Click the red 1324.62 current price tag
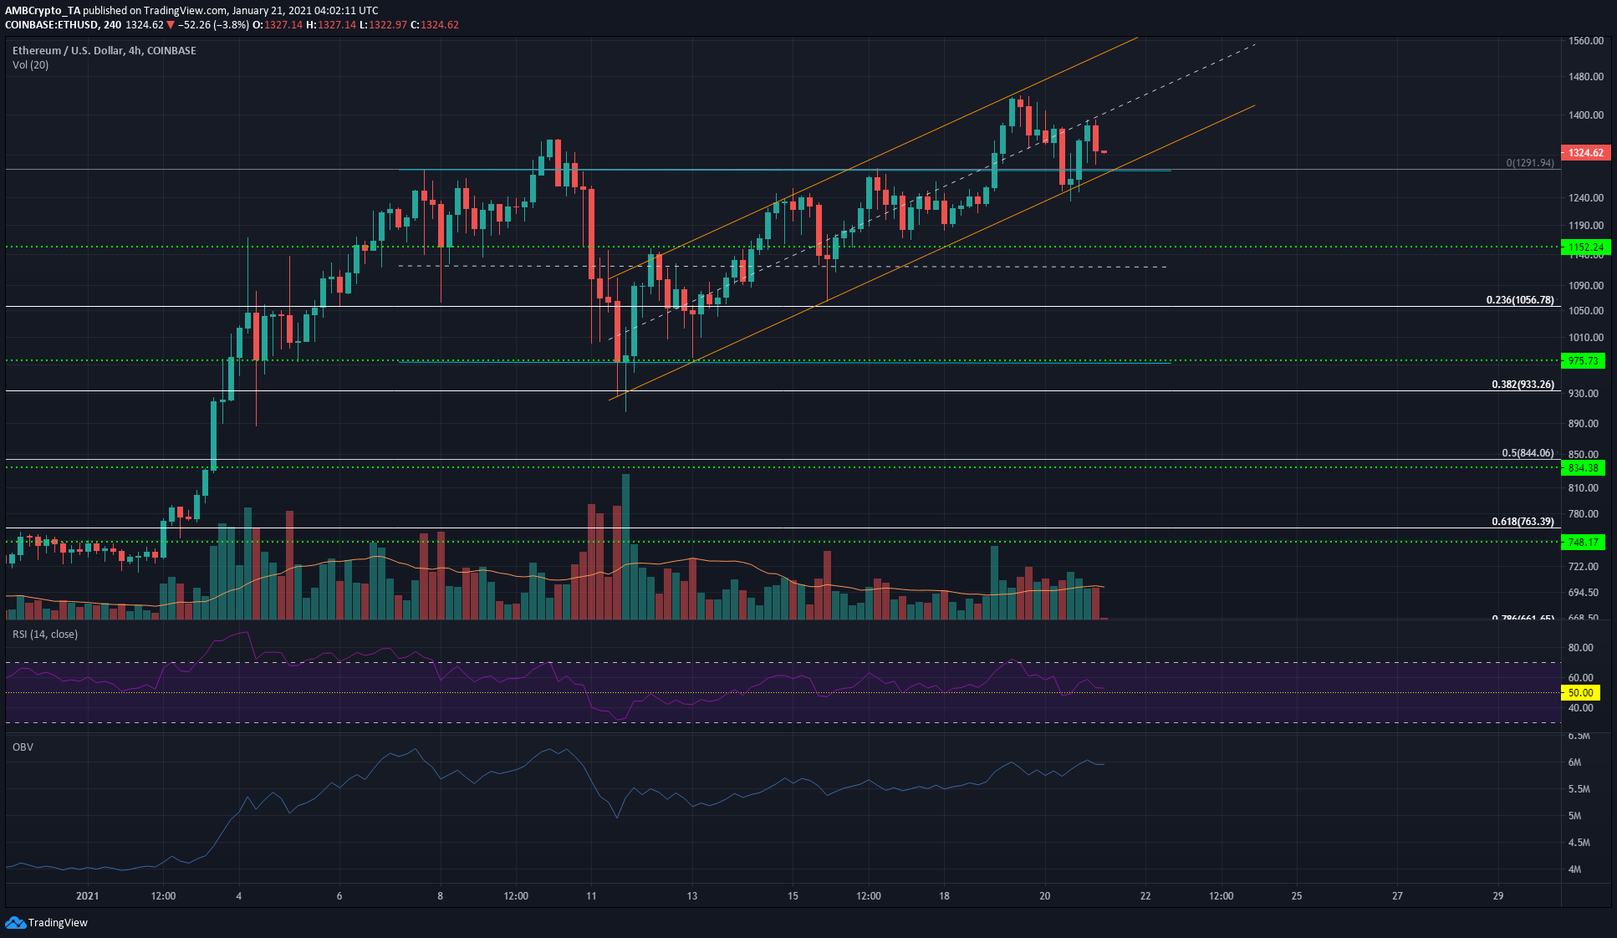This screenshot has width=1617, height=938. pyautogui.click(x=1585, y=153)
